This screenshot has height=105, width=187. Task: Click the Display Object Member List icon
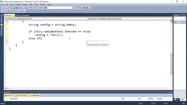pos(3,11)
